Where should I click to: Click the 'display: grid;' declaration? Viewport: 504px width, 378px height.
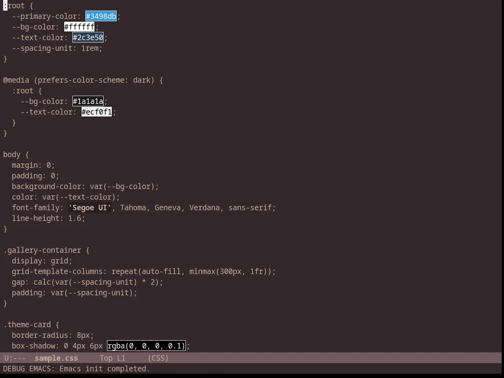[42, 261]
